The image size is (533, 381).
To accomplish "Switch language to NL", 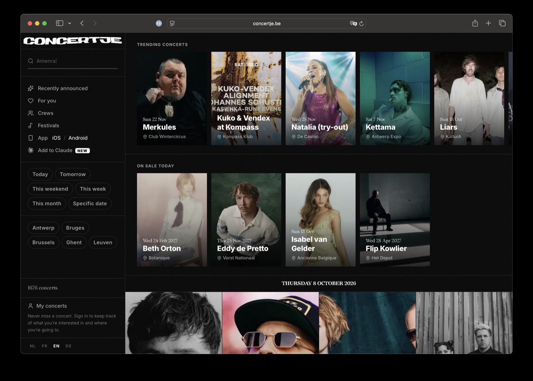I will 33,346.
